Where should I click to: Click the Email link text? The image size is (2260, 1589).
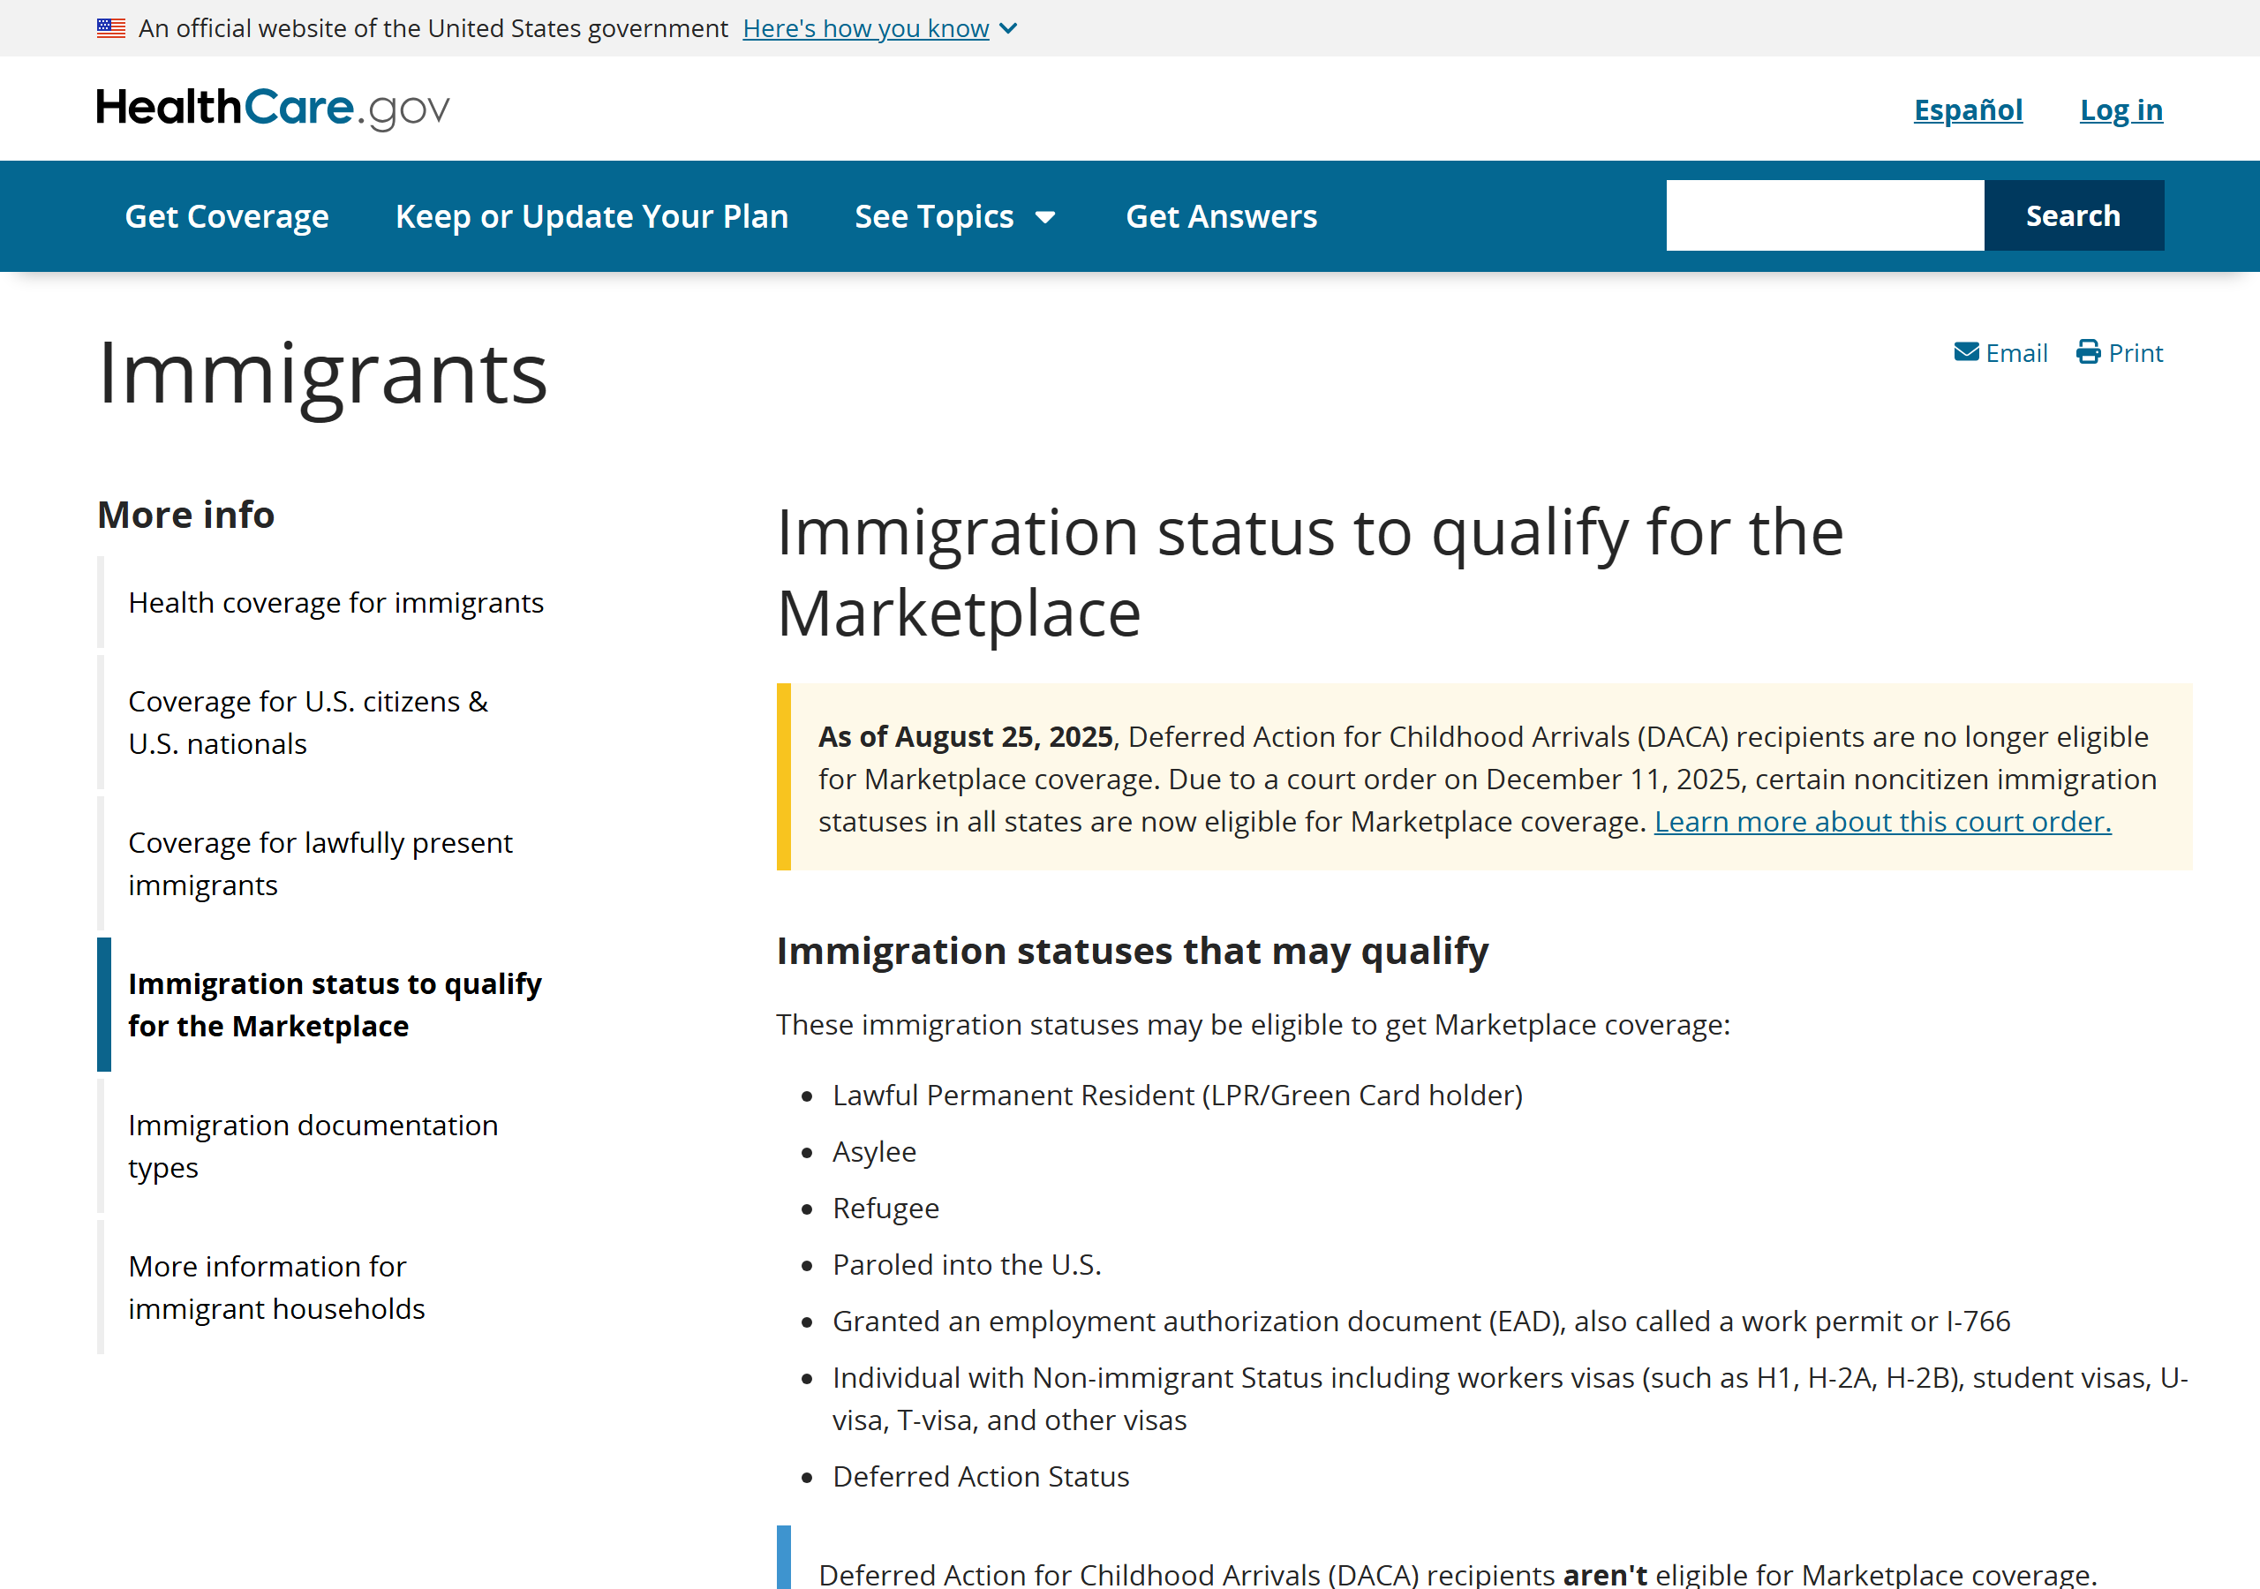point(2015,352)
